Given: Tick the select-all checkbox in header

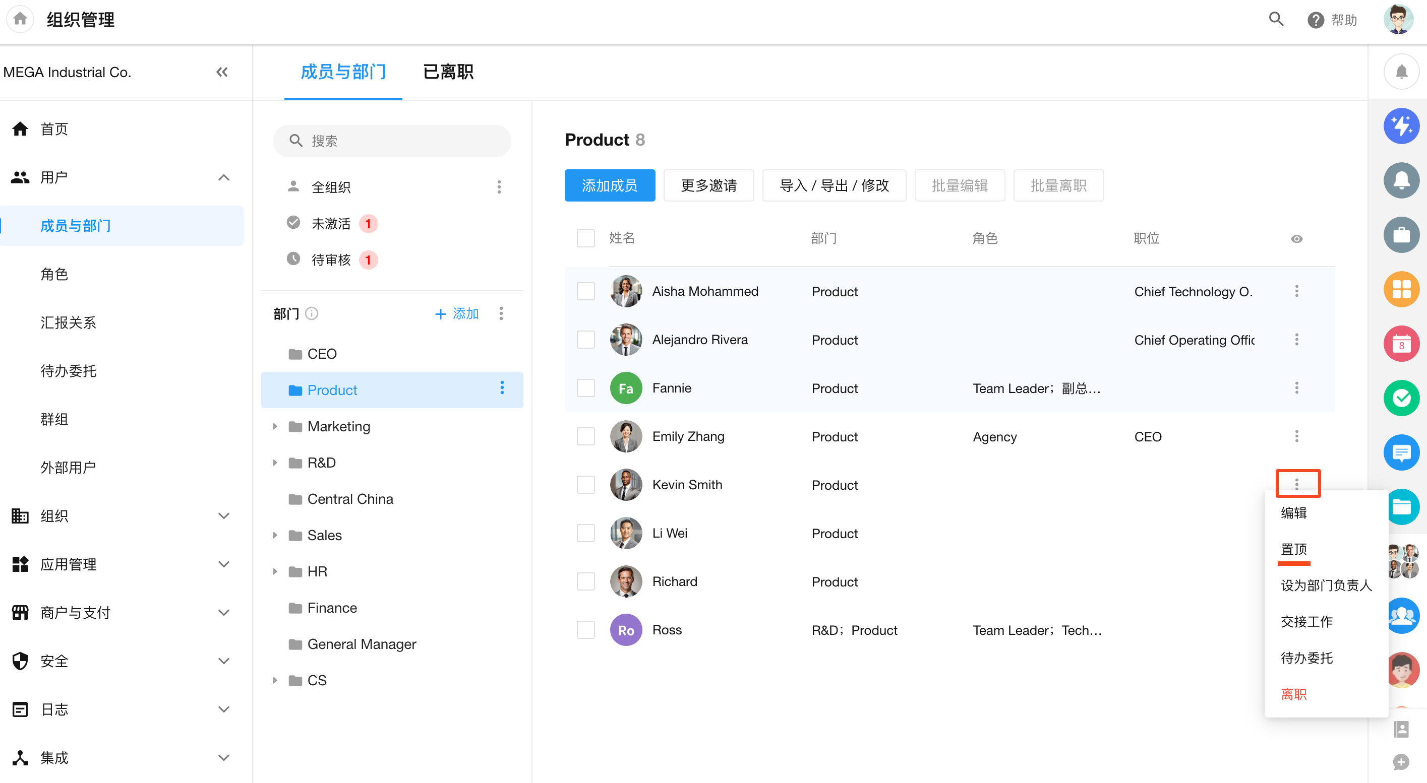Looking at the screenshot, I should 585,238.
